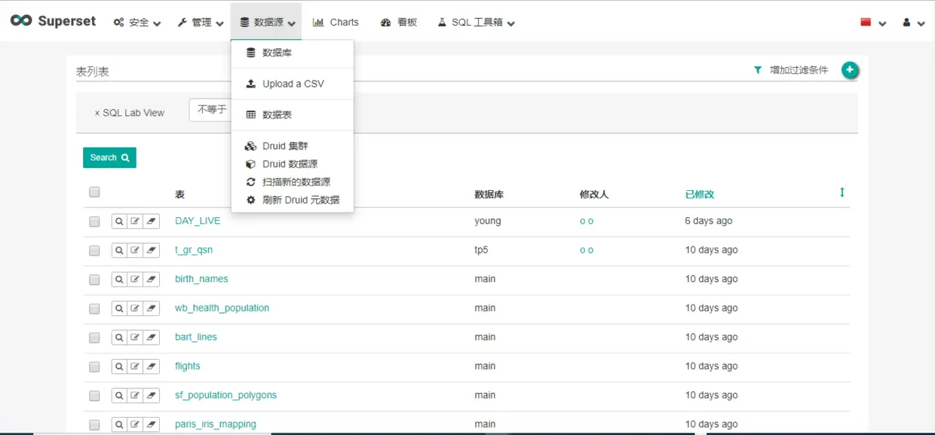Show birth_names record via magnifier icon
This screenshot has width=935, height=435.
coord(119,279)
